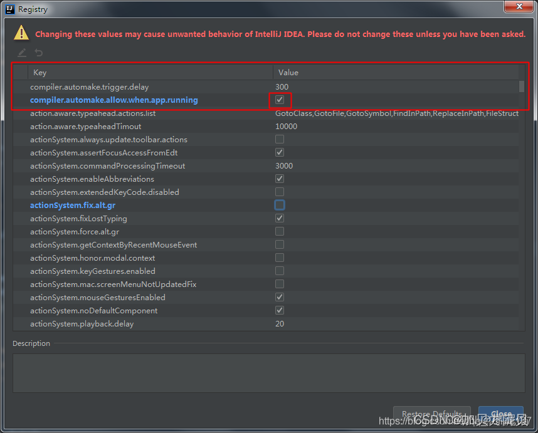Check actionSystem.honor.modal.context box

click(x=280, y=258)
